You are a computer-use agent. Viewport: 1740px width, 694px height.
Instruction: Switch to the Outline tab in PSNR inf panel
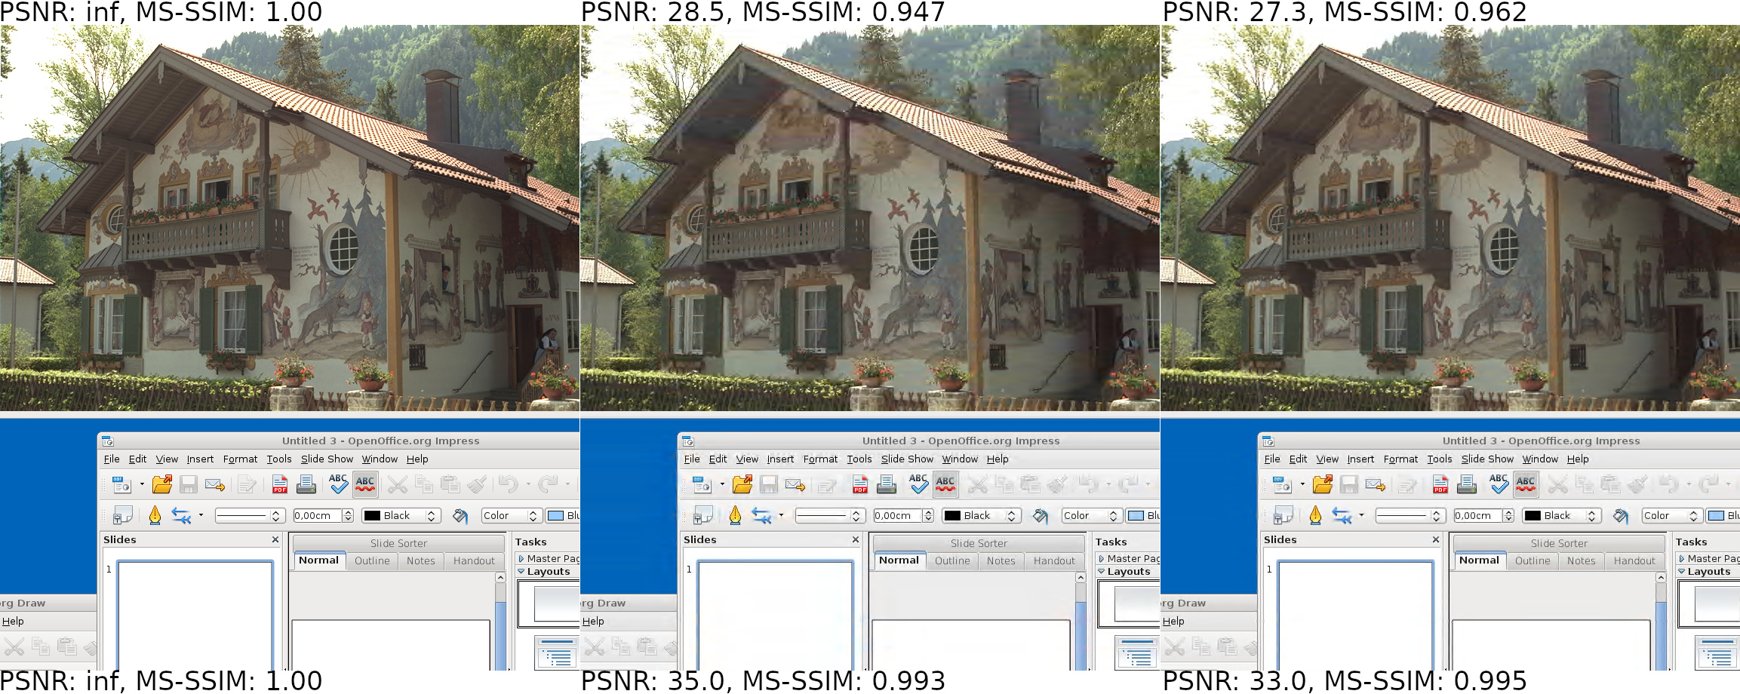372,560
